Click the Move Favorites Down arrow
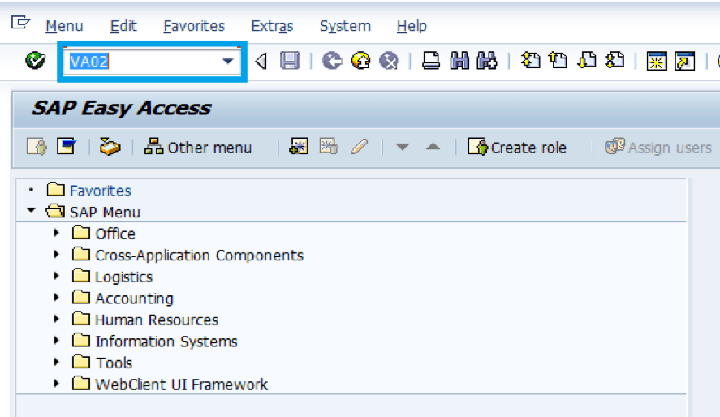This screenshot has width=720, height=417. click(403, 148)
